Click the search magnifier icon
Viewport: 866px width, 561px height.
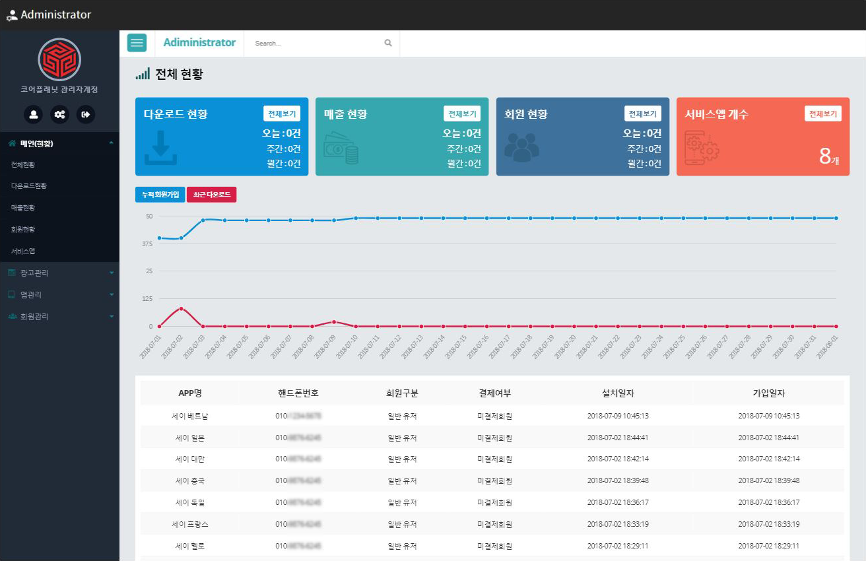pos(388,43)
